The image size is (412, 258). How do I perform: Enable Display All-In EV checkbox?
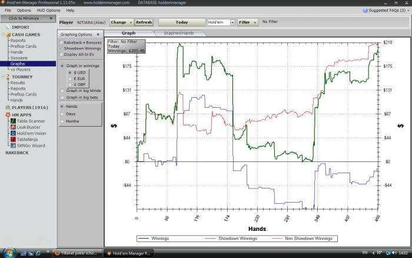click(x=61, y=54)
